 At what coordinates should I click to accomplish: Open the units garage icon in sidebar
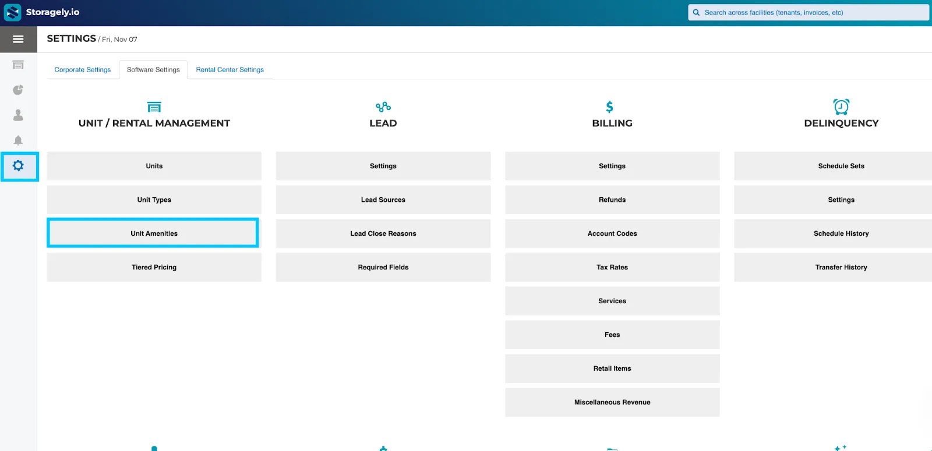[18, 65]
